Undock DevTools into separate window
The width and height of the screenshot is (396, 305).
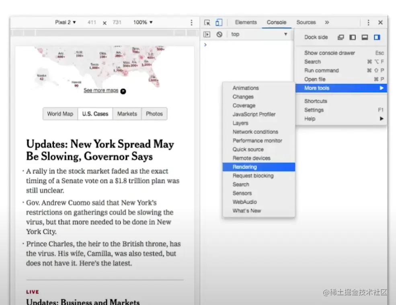[x=341, y=37]
